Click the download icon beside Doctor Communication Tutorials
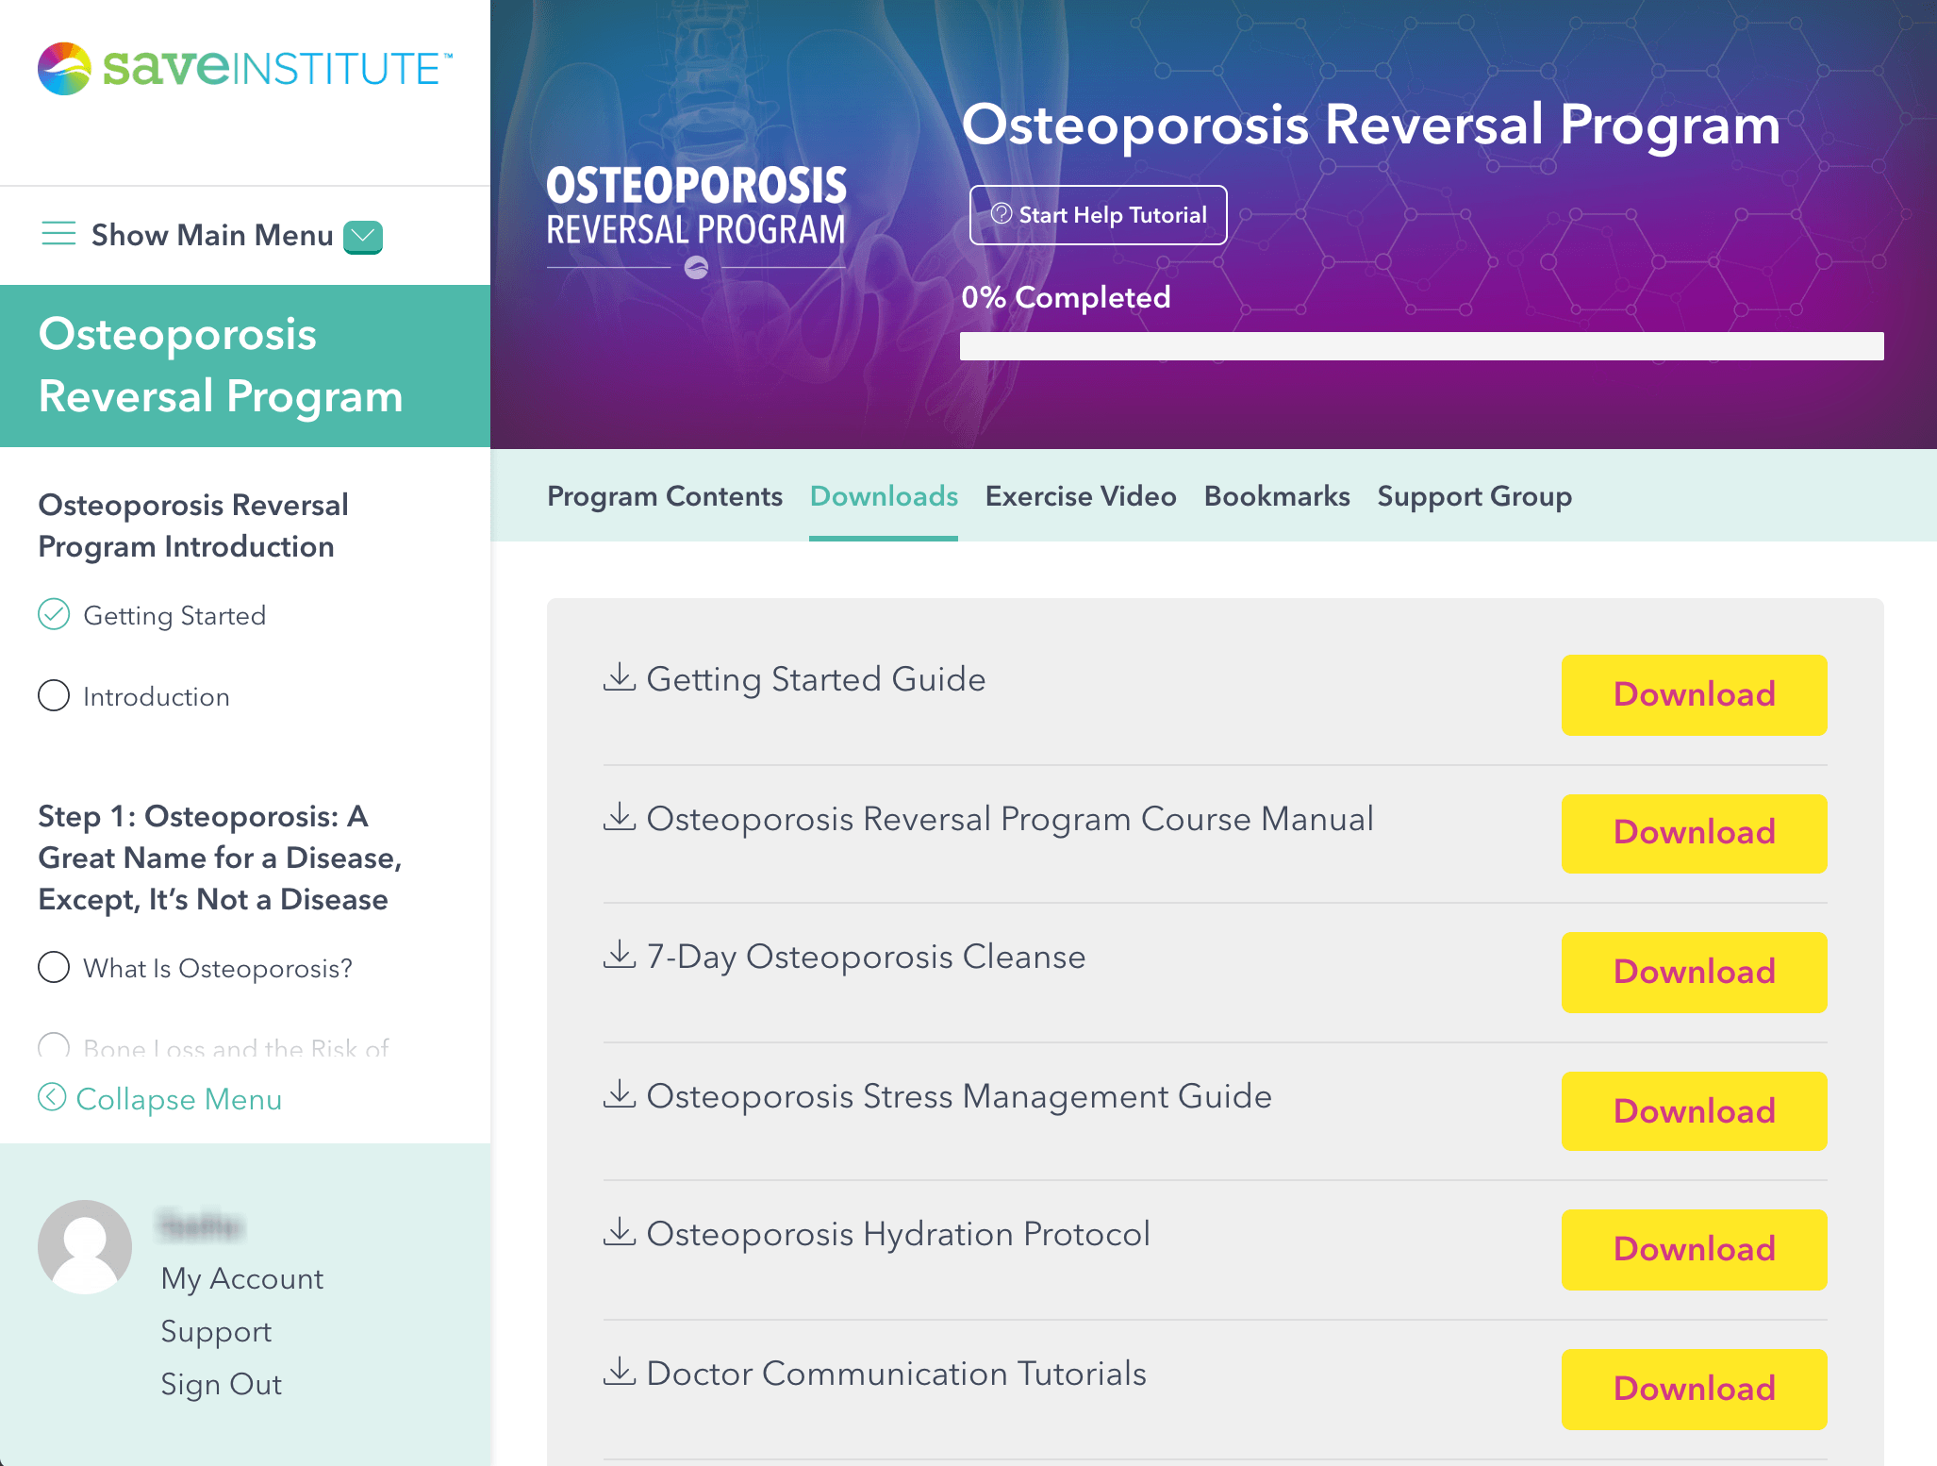Image resolution: width=1937 pixels, height=1466 pixels. pyautogui.click(x=620, y=1372)
